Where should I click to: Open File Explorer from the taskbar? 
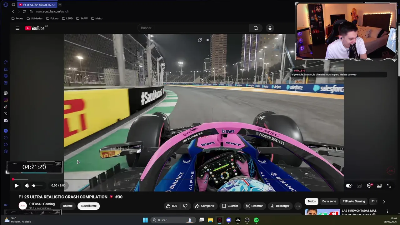(210, 220)
